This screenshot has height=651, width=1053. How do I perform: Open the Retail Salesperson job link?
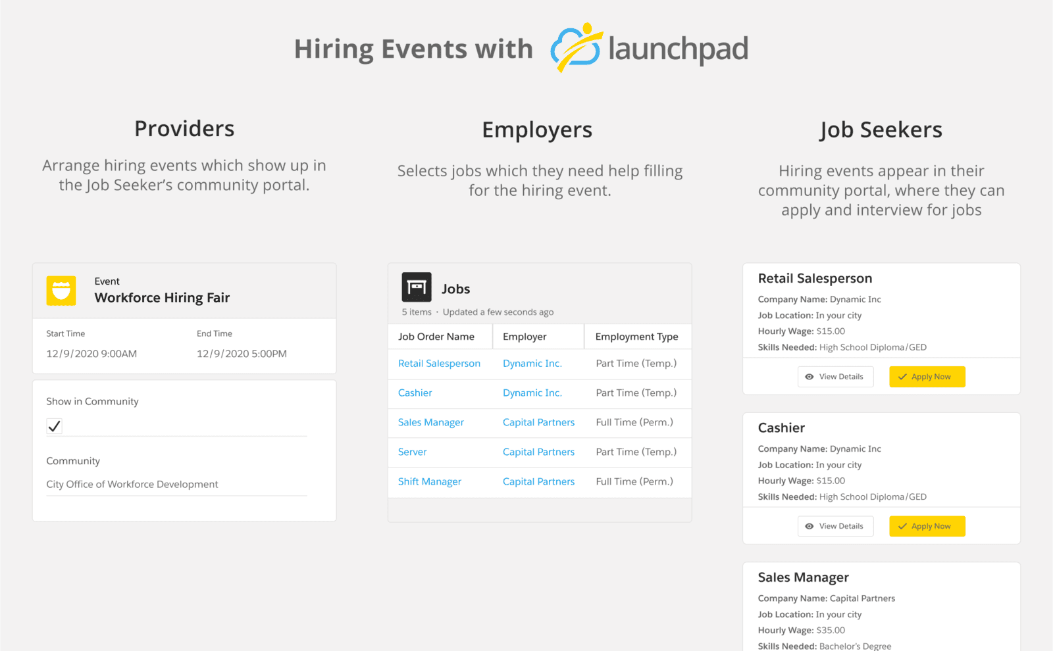tap(439, 364)
